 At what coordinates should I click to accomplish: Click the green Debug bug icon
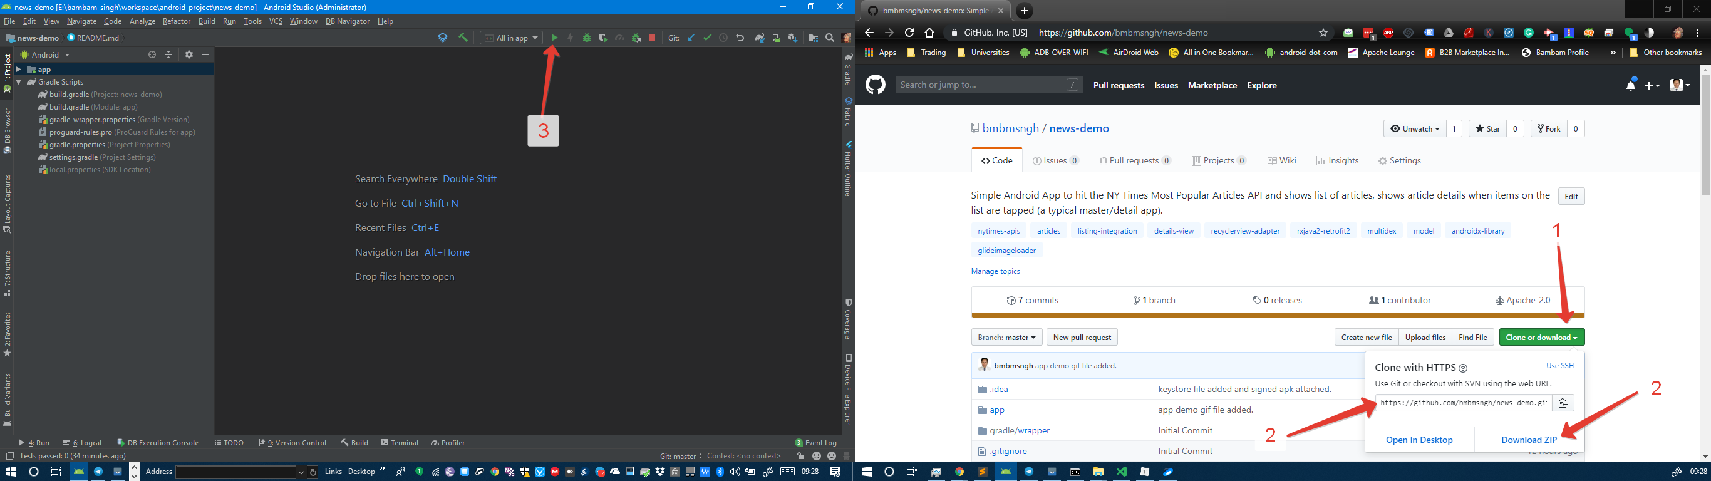click(x=586, y=38)
